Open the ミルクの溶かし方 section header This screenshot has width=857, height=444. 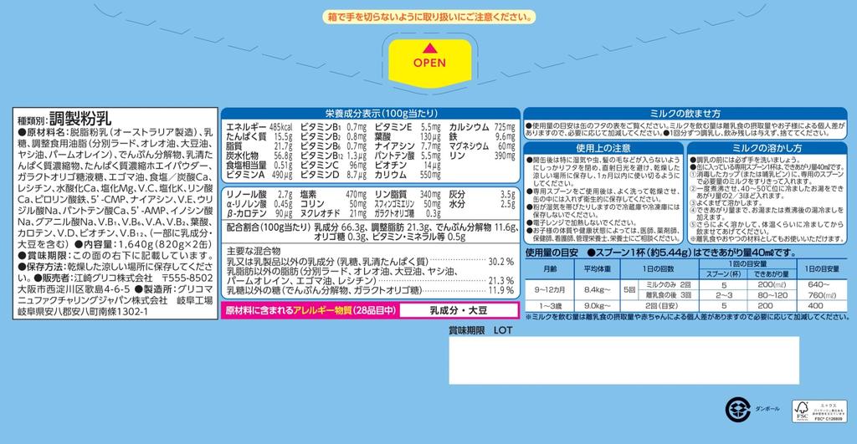click(767, 148)
